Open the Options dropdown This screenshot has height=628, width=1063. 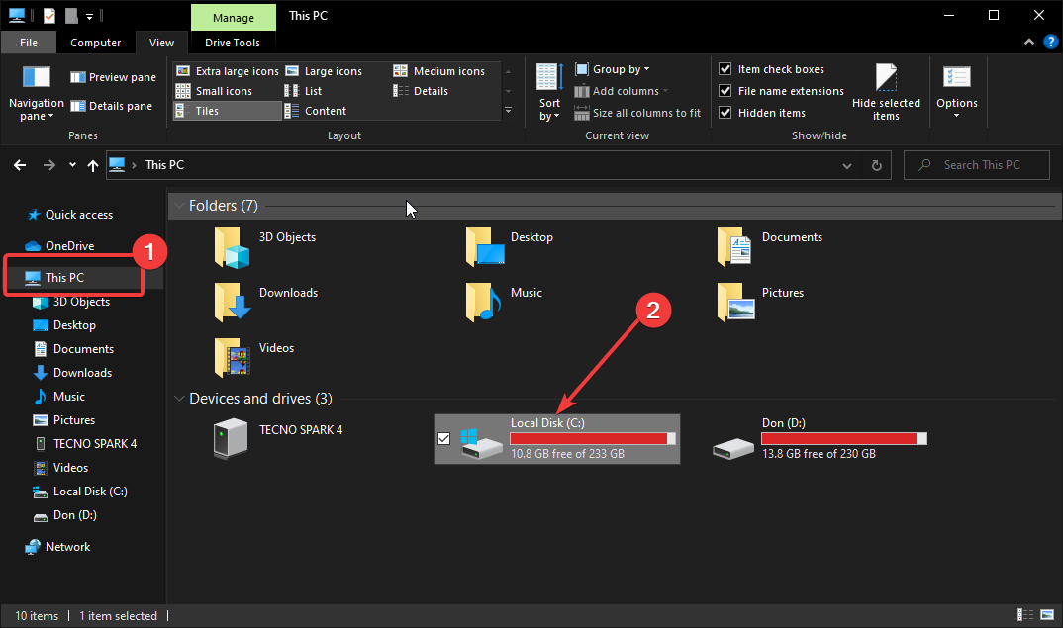pos(956,93)
